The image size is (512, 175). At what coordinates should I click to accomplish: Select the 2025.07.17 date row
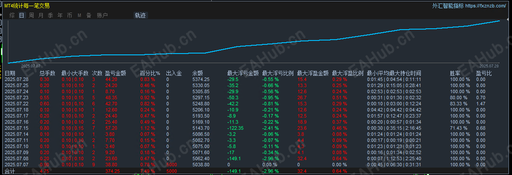click(x=17, y=116)
